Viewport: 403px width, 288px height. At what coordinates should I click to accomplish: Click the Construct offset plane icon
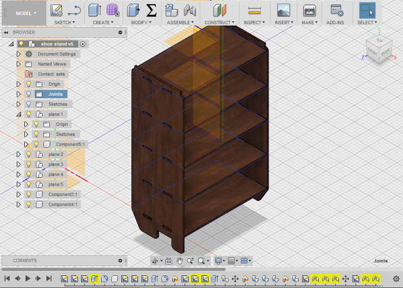click(x=220, y=11)
